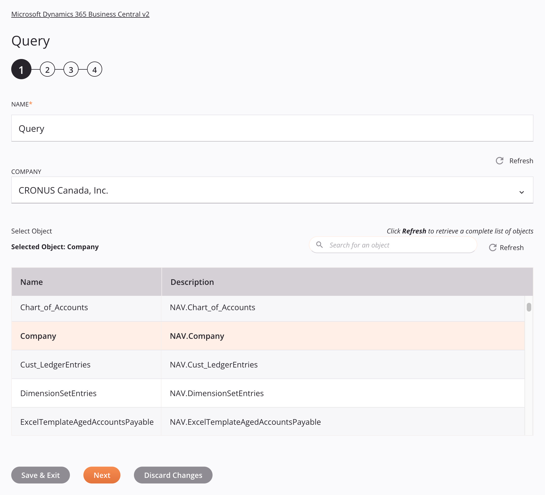Click the Microsoft Dynamics 365 breadcrumb link
This screenshot has width=545, height=495.
[80, 14]
